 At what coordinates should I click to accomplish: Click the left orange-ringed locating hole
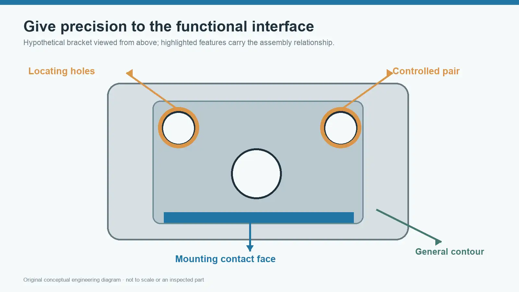coord(178,128)
